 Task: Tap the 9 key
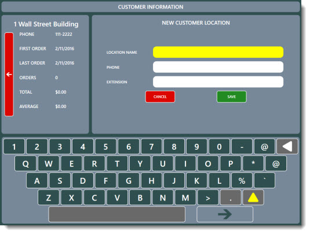[196, 147]
